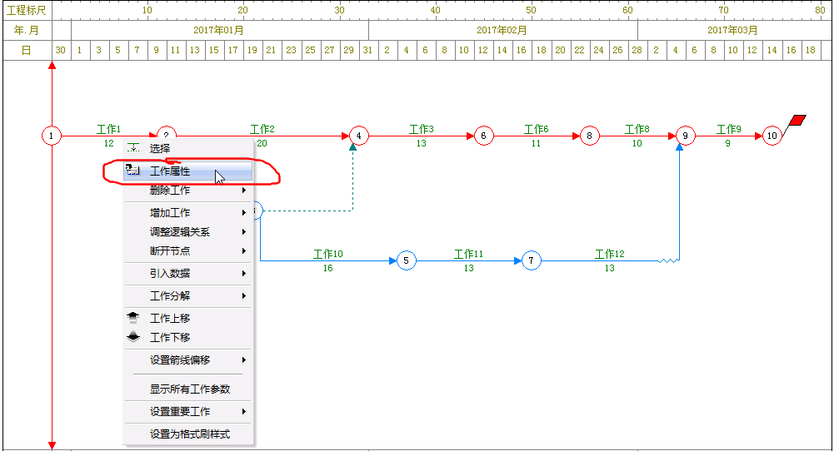This screenshot has height=451, width=834.
Task: Click the 工作12 label
Action: point(610,254)
